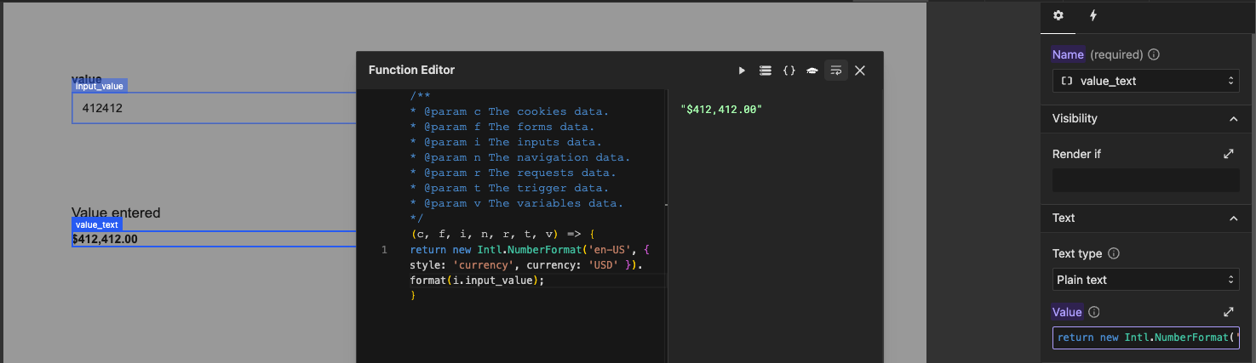This screenshot has height=363, width=1256.
Task: Expand the Value function editor
Action: click(1229, 312)
